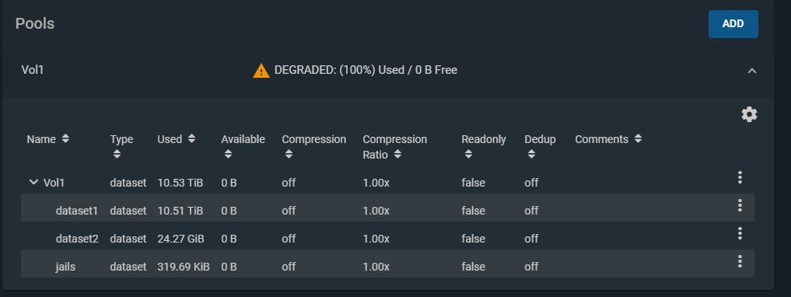Sort by the Type column arrows
Screen dimensions: 791x297
tap(117, 154)
